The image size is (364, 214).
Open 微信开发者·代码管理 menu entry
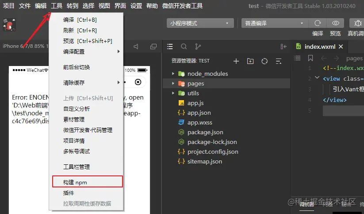click(x=86, y=130)
